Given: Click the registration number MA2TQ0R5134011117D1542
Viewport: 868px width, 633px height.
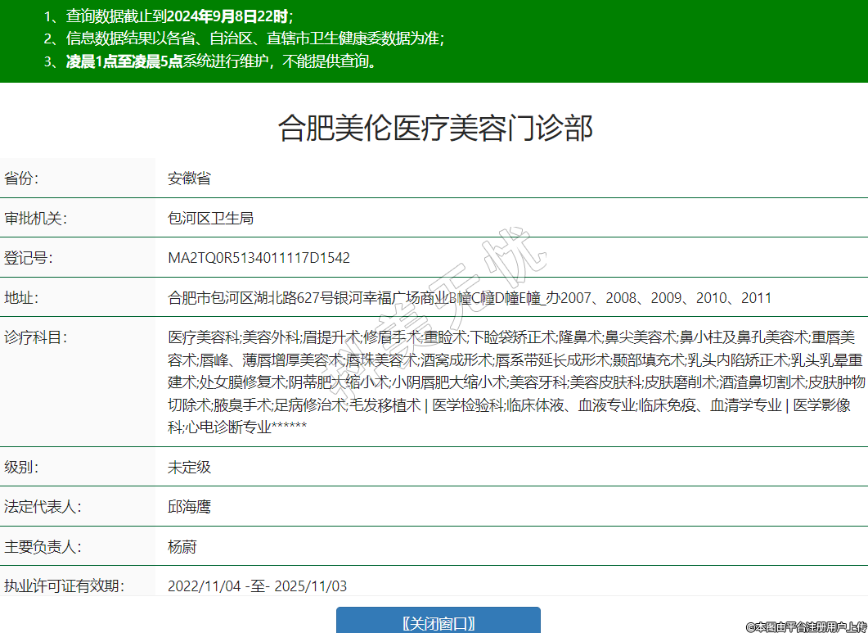Looking at the screenshot, I should [x=259, y=258].
